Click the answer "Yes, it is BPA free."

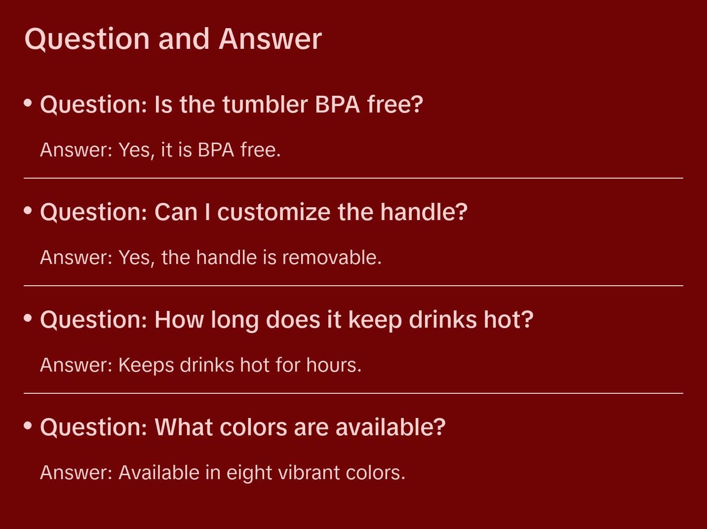pyautogui.click(x=160, y=150)
